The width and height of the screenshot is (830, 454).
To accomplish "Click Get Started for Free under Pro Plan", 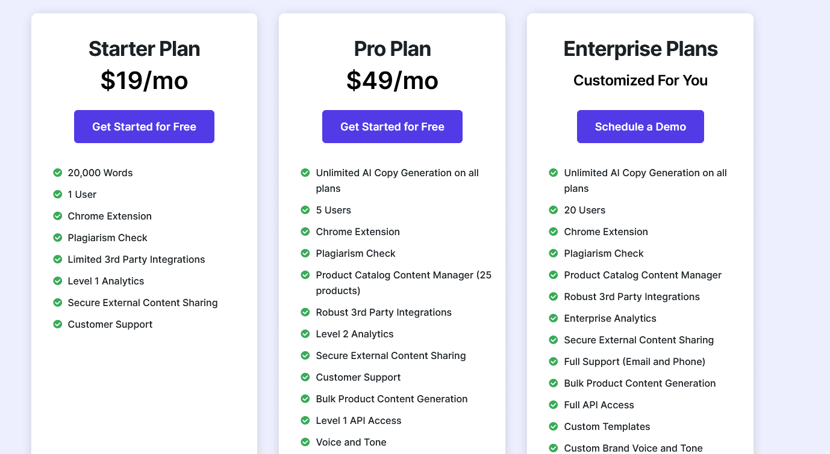I will pyautogui.click(x=392, y=126).
